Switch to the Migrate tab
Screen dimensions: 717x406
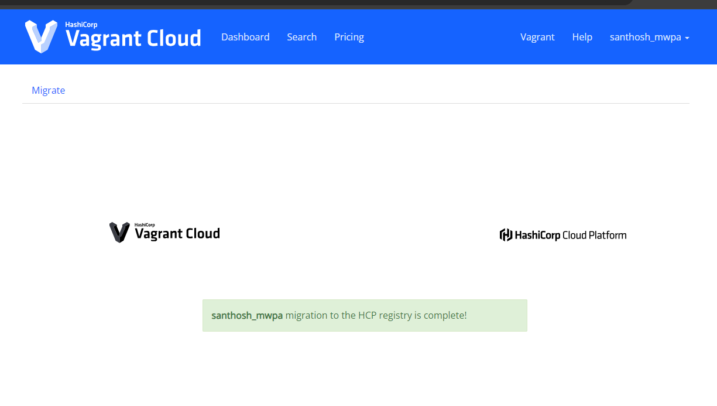(49, 90)
